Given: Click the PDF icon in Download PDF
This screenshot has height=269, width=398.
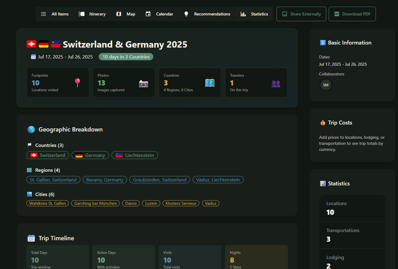Looking at the screenshot, I should pos(337,14).
